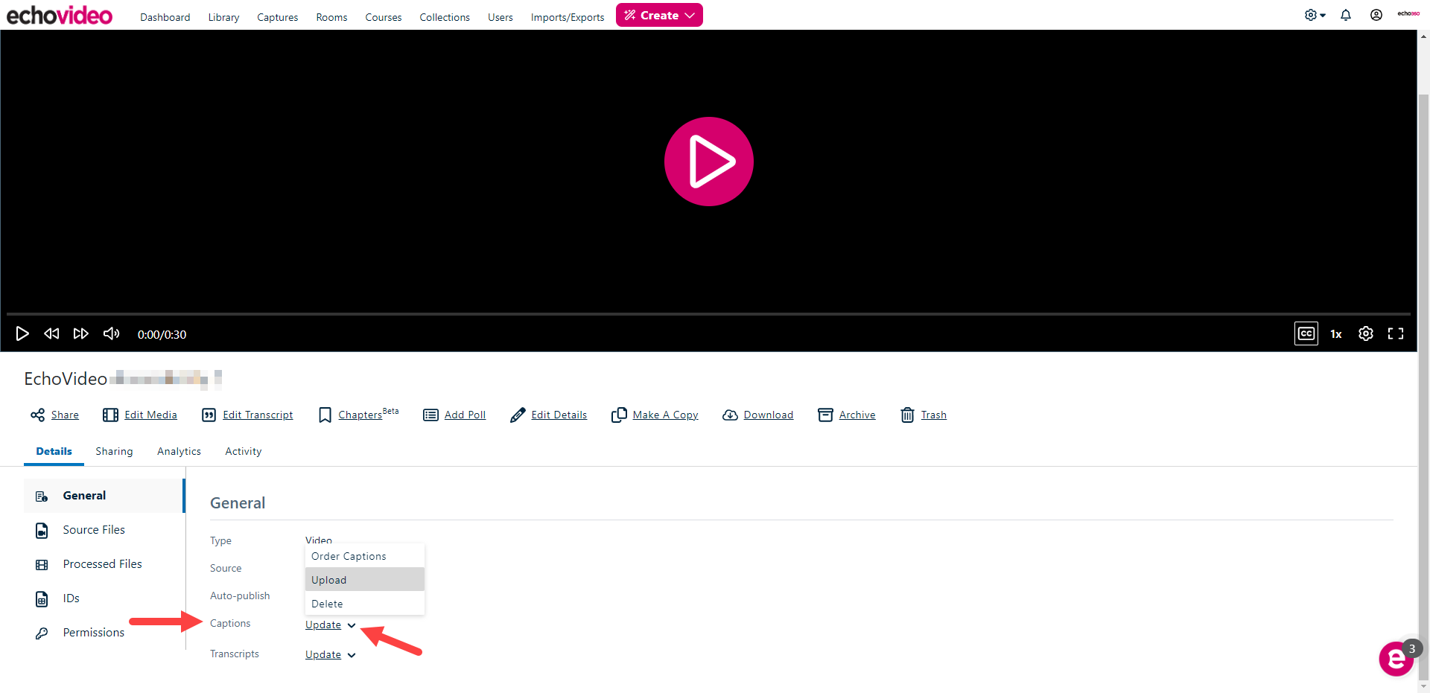Click the Edit Details pencil icon

[518, 415]
